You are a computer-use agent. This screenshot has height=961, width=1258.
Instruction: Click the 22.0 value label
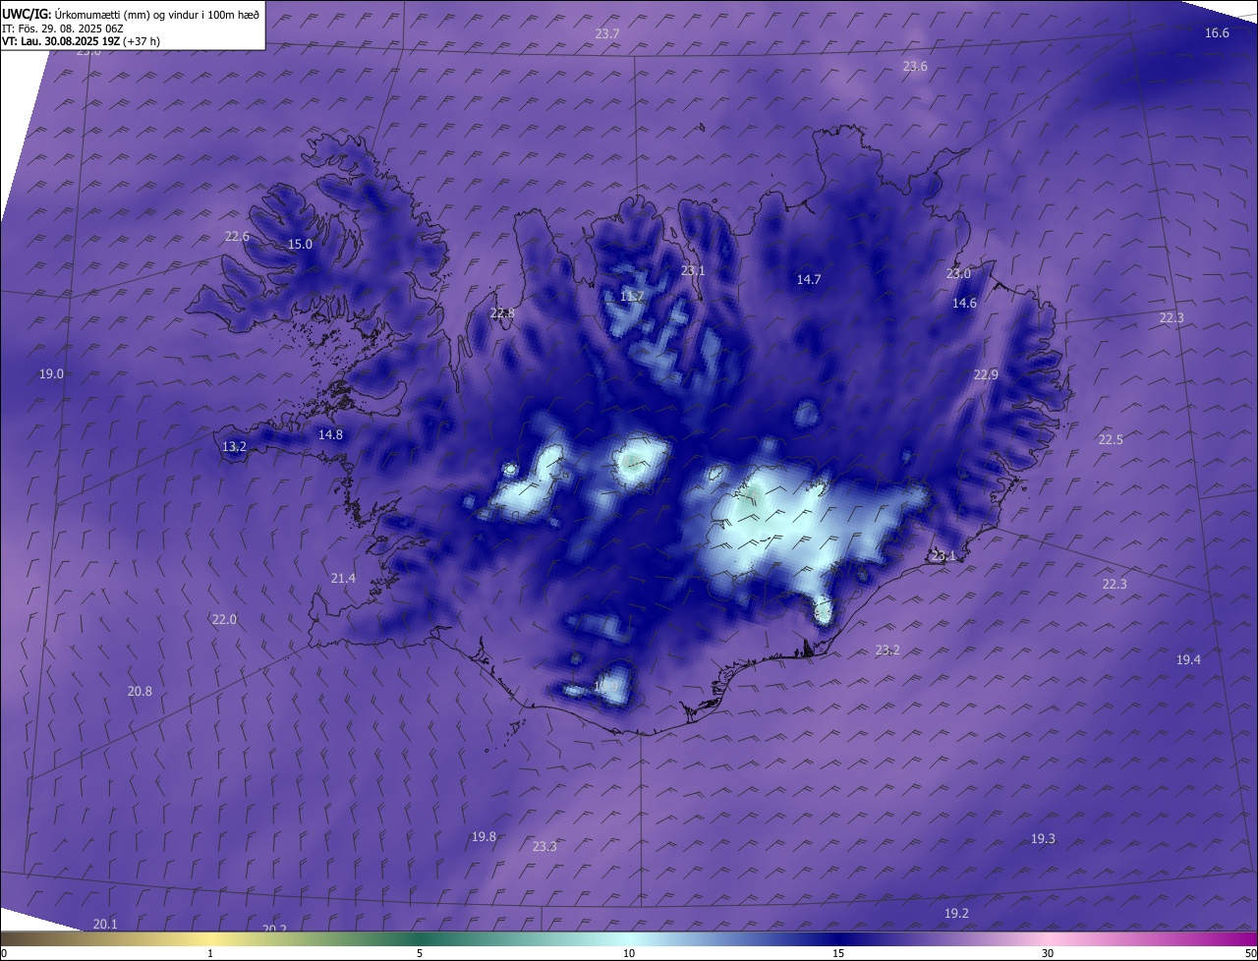(224, 620)
